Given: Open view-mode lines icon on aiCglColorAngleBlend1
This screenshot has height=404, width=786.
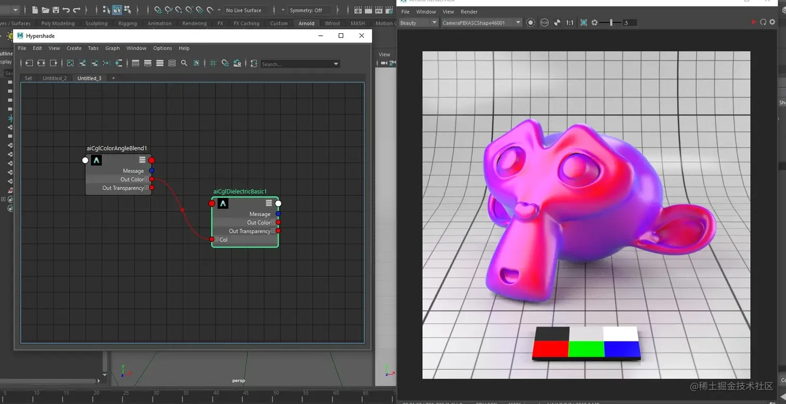Looking at the screenshot, I should pyautogui.click(x=142, y=160).
